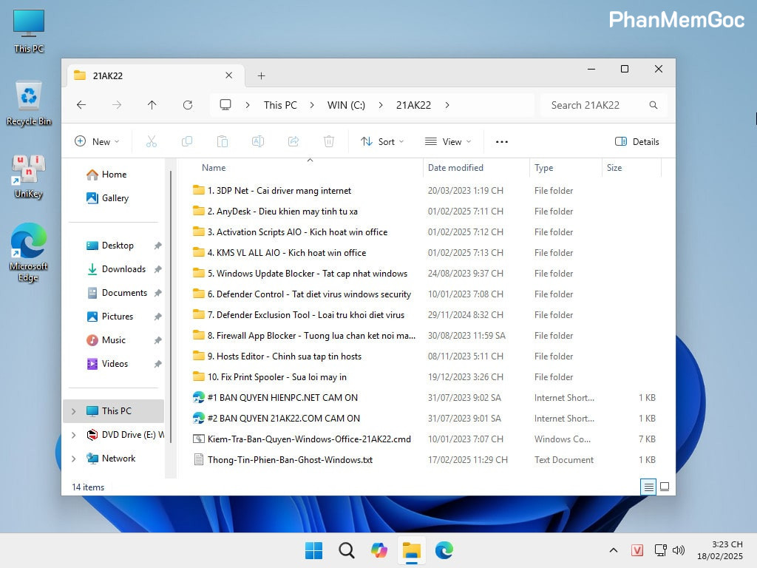The image size is (757, 568).
Task: Click the New button in toolbar
Action: [x=94, y=141]
